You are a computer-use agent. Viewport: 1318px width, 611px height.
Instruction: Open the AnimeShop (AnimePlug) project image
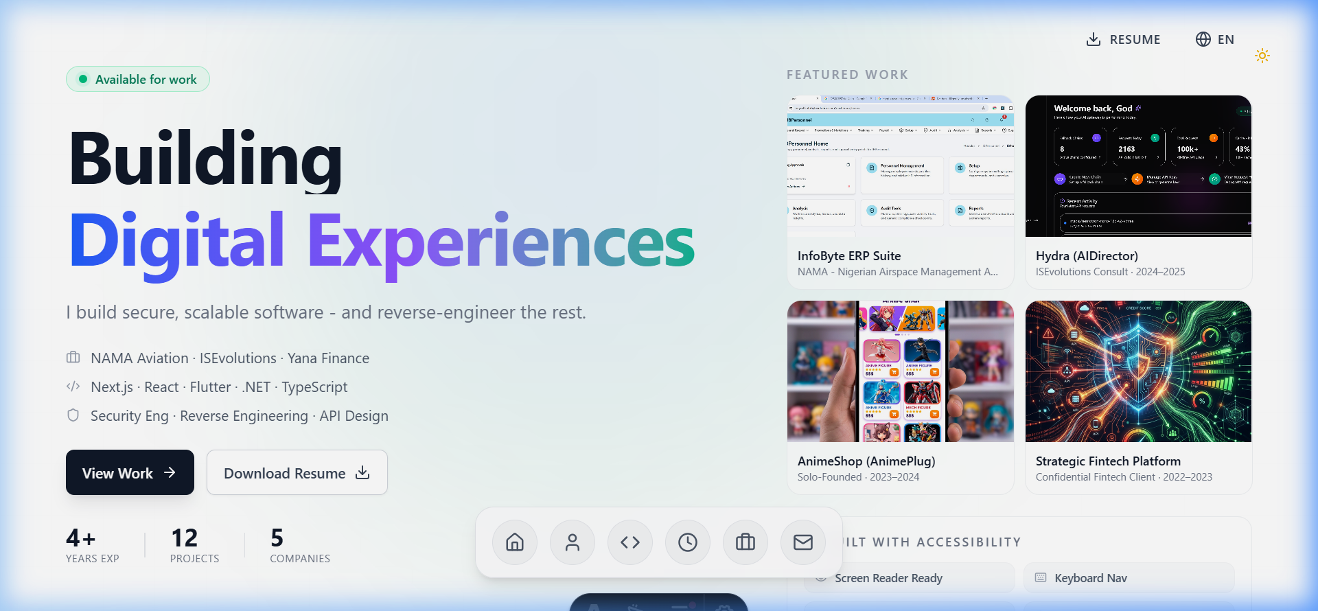901,371
